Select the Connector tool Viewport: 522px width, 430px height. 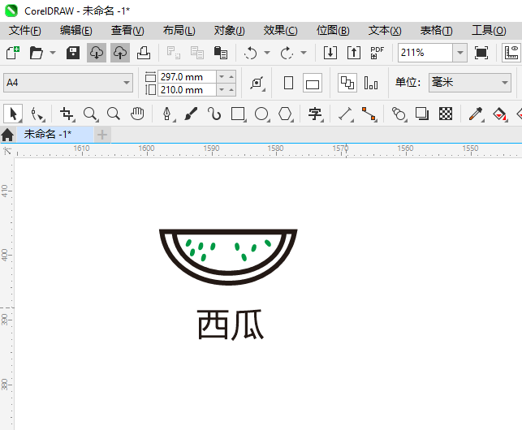[x=369, y=114]
